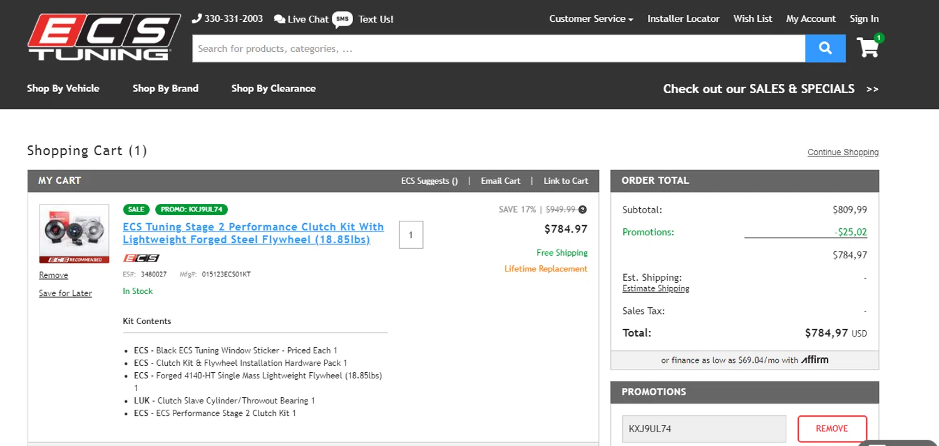This screenshot has height=446, width=939.
Task: Click the clutch kit product thumbnail
Action: [x=74, y=233]
